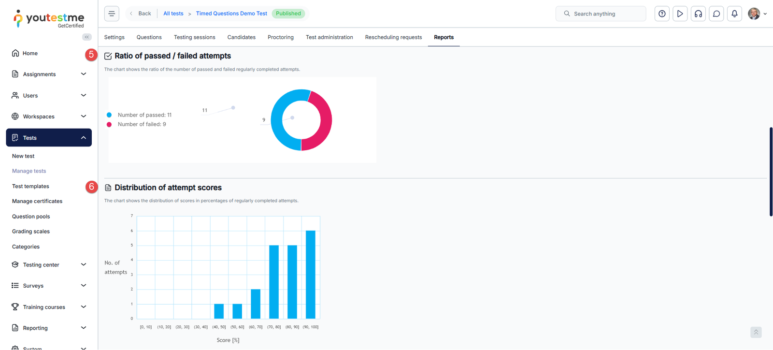
Task: Toggle 'Number of passed' legend item
Action: pos(144,115)
